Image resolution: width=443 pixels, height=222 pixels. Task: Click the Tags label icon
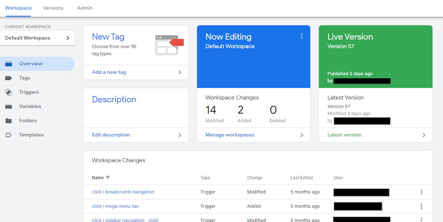pos(8,78)
